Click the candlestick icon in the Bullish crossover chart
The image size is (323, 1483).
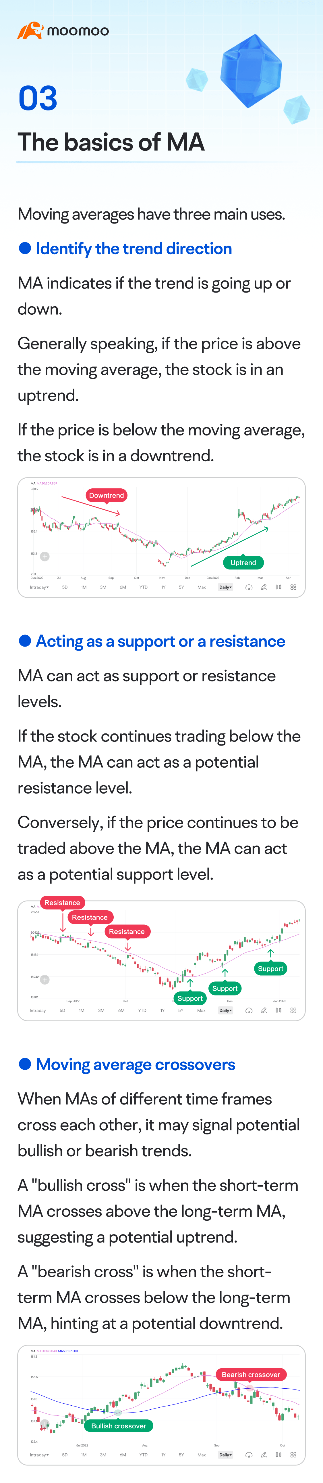click(x=278, y=1455)
